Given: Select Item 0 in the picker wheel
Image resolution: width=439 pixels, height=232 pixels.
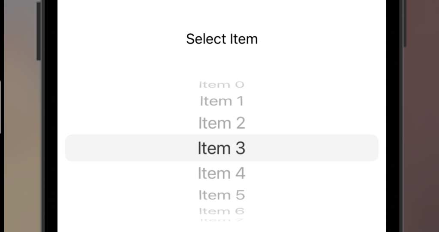Looking at the screenshot, I should [222, 85].
